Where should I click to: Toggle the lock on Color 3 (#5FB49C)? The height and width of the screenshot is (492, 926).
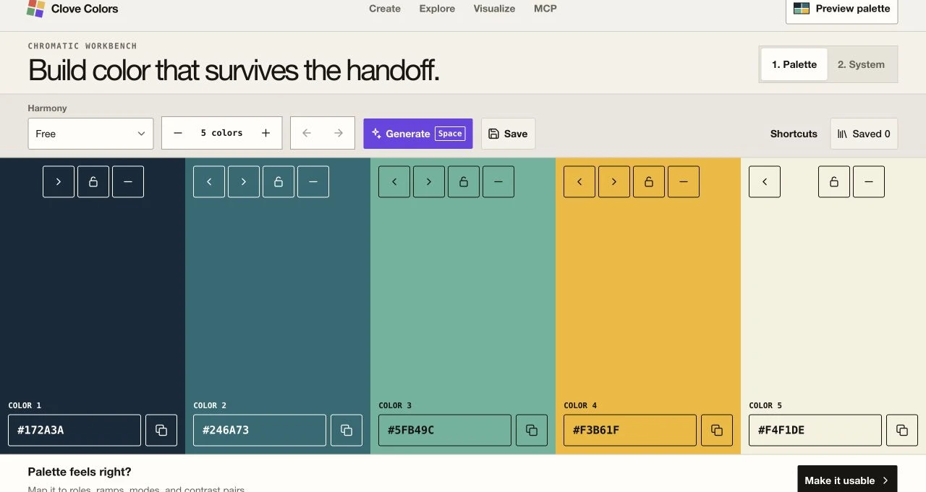click(464, 182)
